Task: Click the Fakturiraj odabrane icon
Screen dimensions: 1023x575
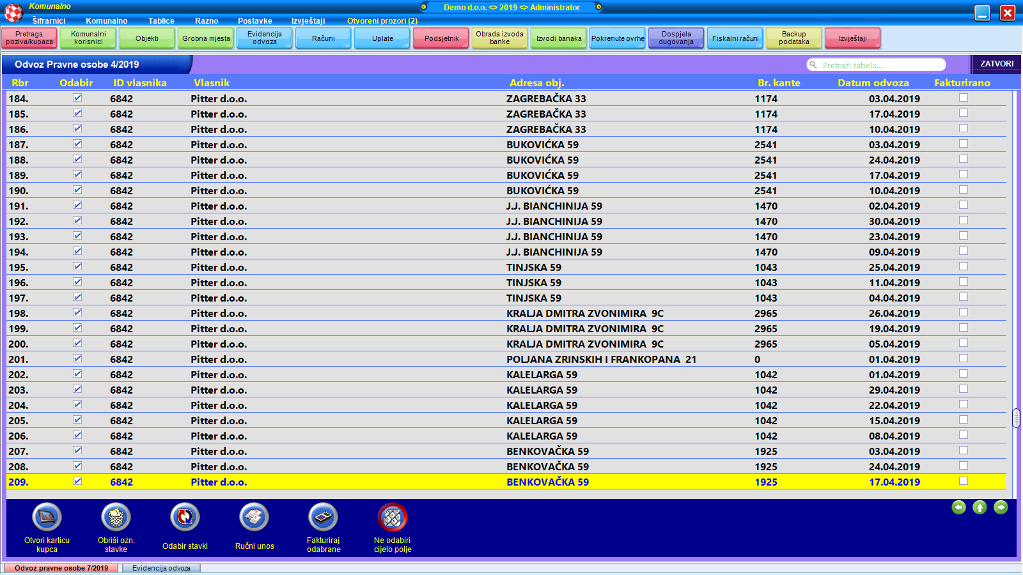Action: pyautogui.click(x=323, y=517)
